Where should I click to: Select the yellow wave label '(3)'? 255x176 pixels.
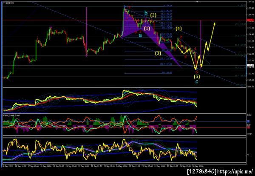tap(158, 53)
